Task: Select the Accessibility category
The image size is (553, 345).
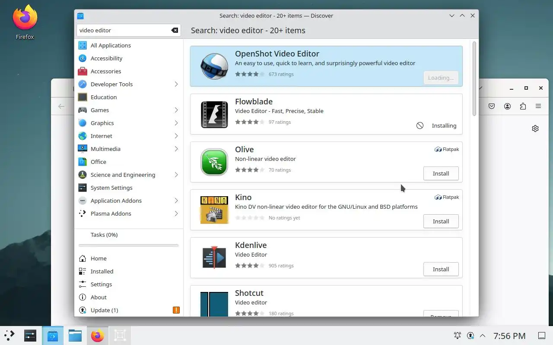Action: pyautogui.click(x=129, y=58)
